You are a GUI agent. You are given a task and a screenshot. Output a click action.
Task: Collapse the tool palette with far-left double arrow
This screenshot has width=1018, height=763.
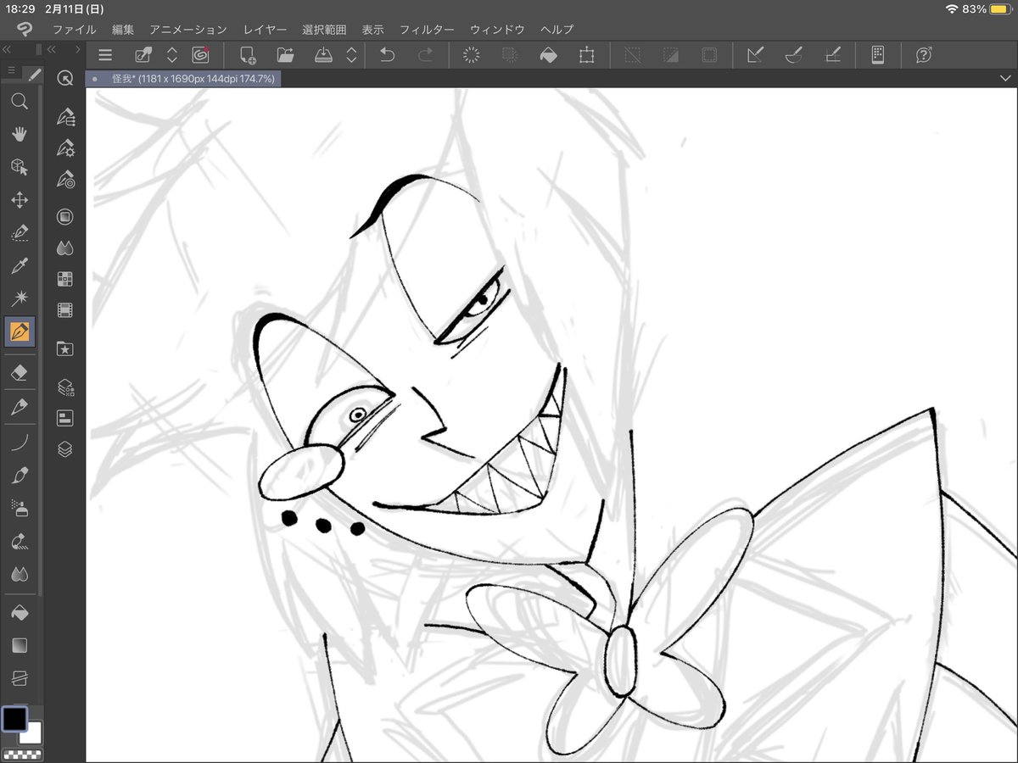(8, 49)
